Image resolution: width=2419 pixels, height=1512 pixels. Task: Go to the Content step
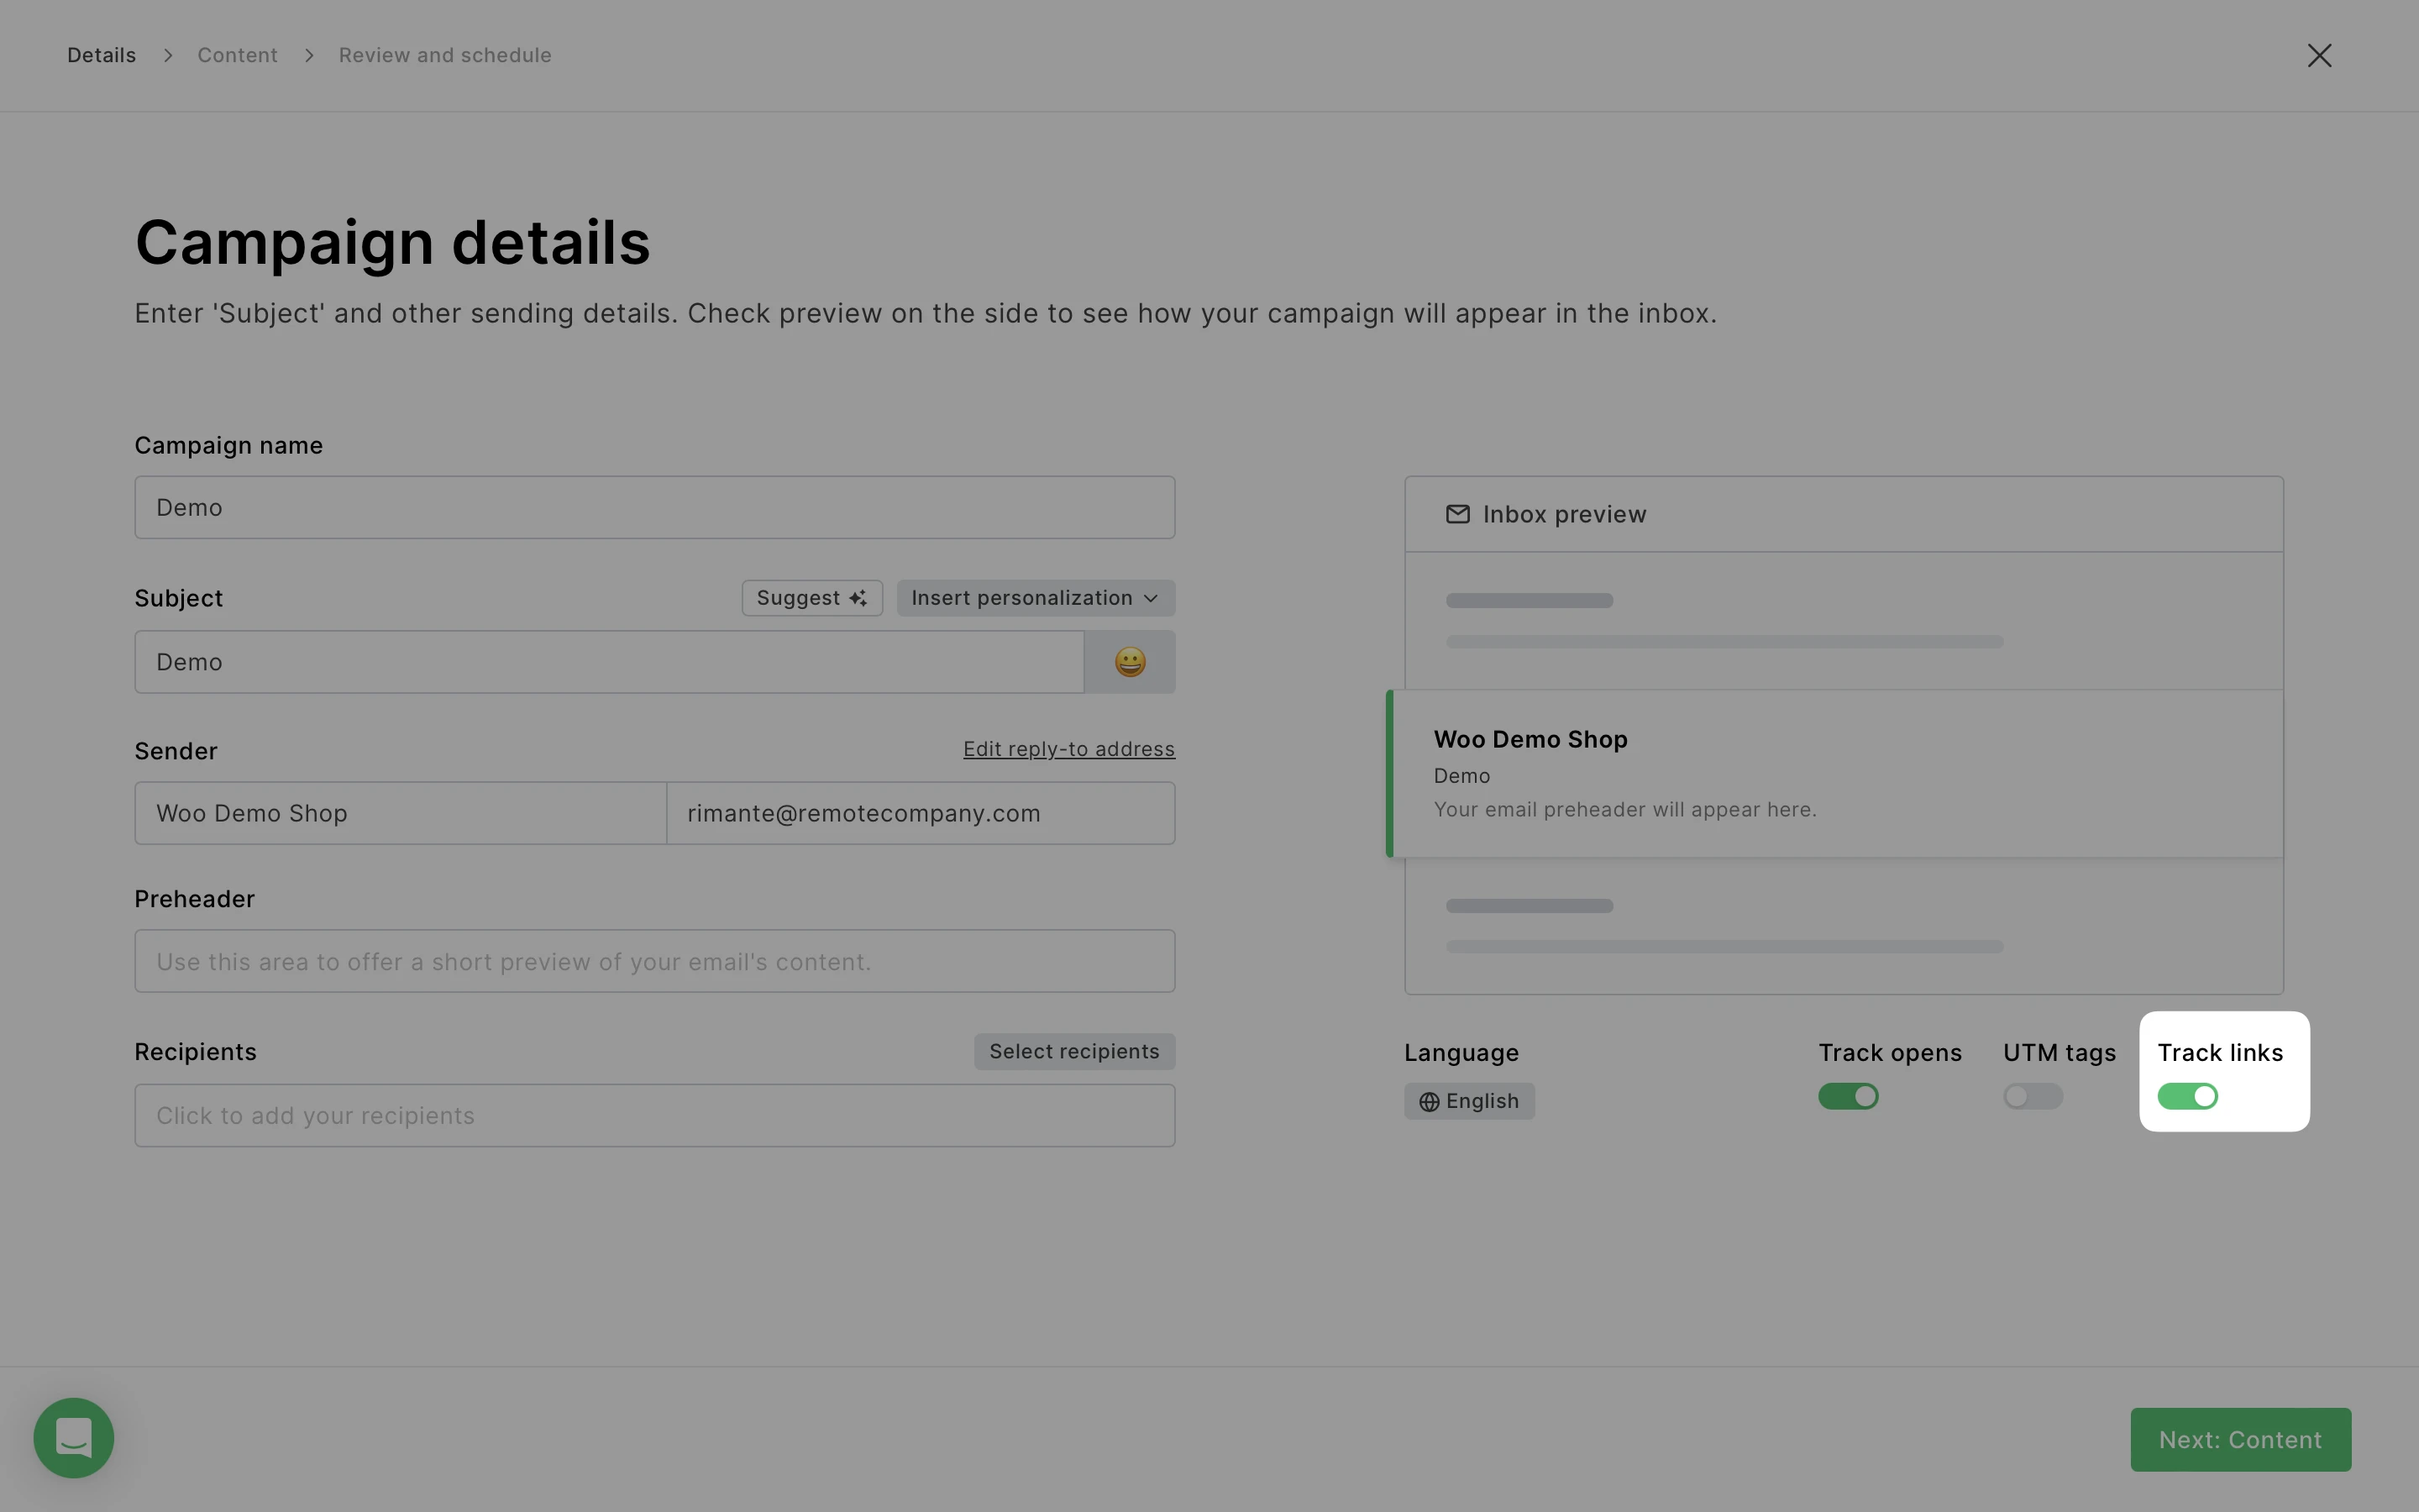click(237, 55)
